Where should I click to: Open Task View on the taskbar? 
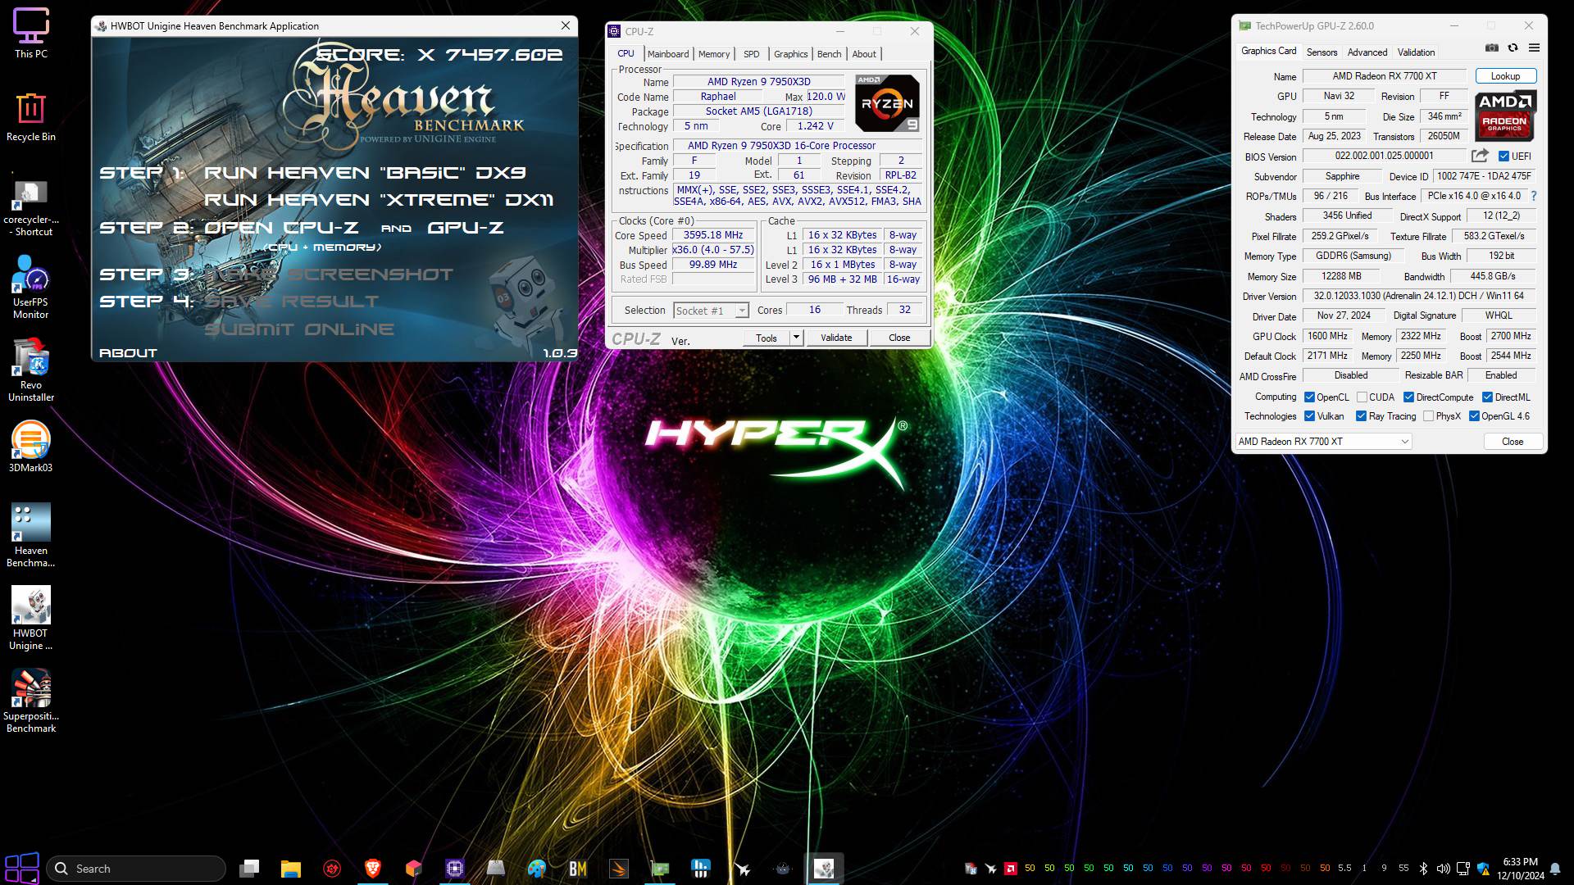click(x=249, y=869)
